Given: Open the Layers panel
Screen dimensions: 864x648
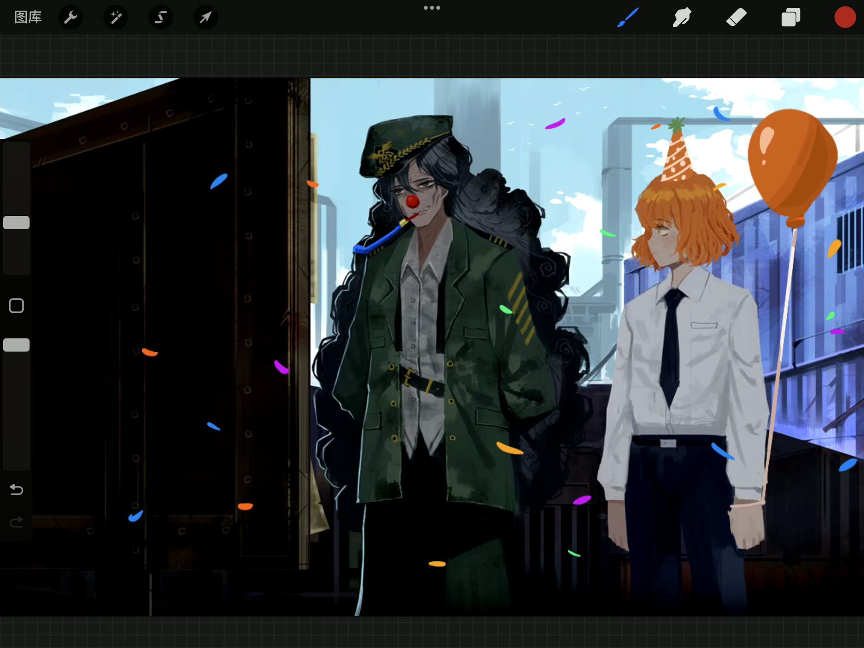Looking at the screenshot, I should pos(790,17).
